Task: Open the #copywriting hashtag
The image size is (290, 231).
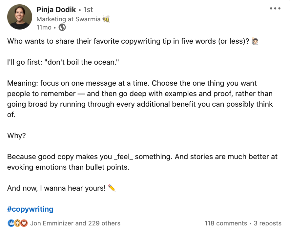Action: click(30, 209)
